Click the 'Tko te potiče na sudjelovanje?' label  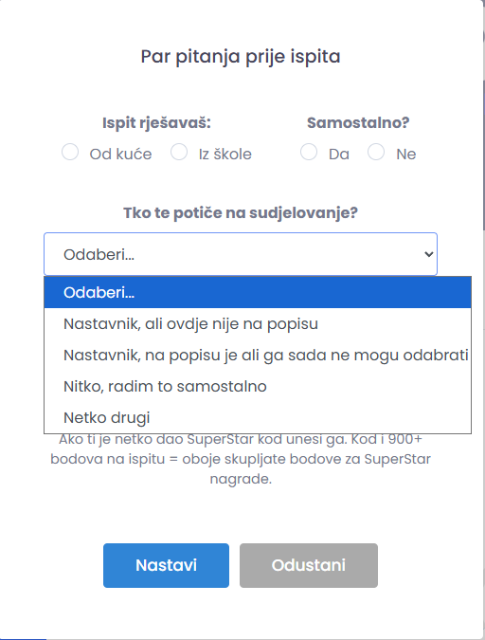[x=241, y=213]
